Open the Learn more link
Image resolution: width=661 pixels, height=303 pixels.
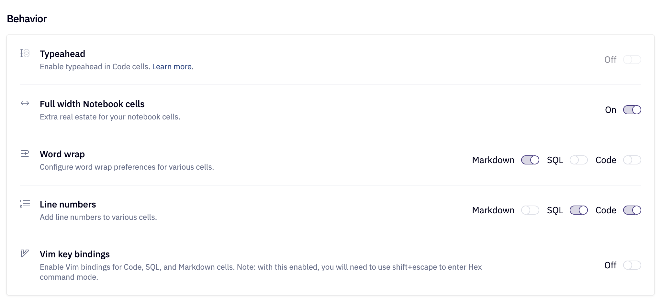tap(172, 66)
